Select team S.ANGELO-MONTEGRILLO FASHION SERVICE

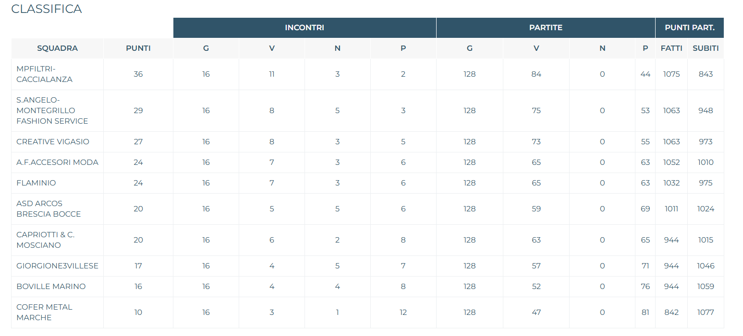(52, 111)
